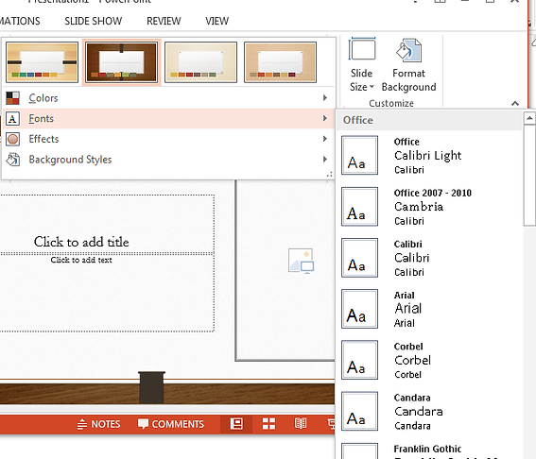The height and width of the screenshot is (459, 536).
Task: Choose the tan cardboard variant thumbnail
Action: tap(280, 62)
